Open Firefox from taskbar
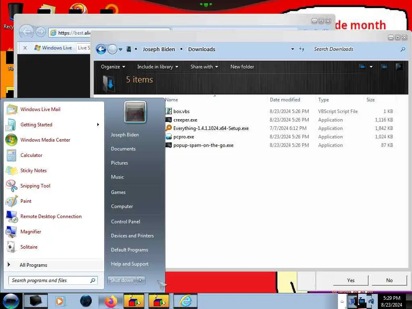This screenshot has height=309, width=412. coord(111,301)
